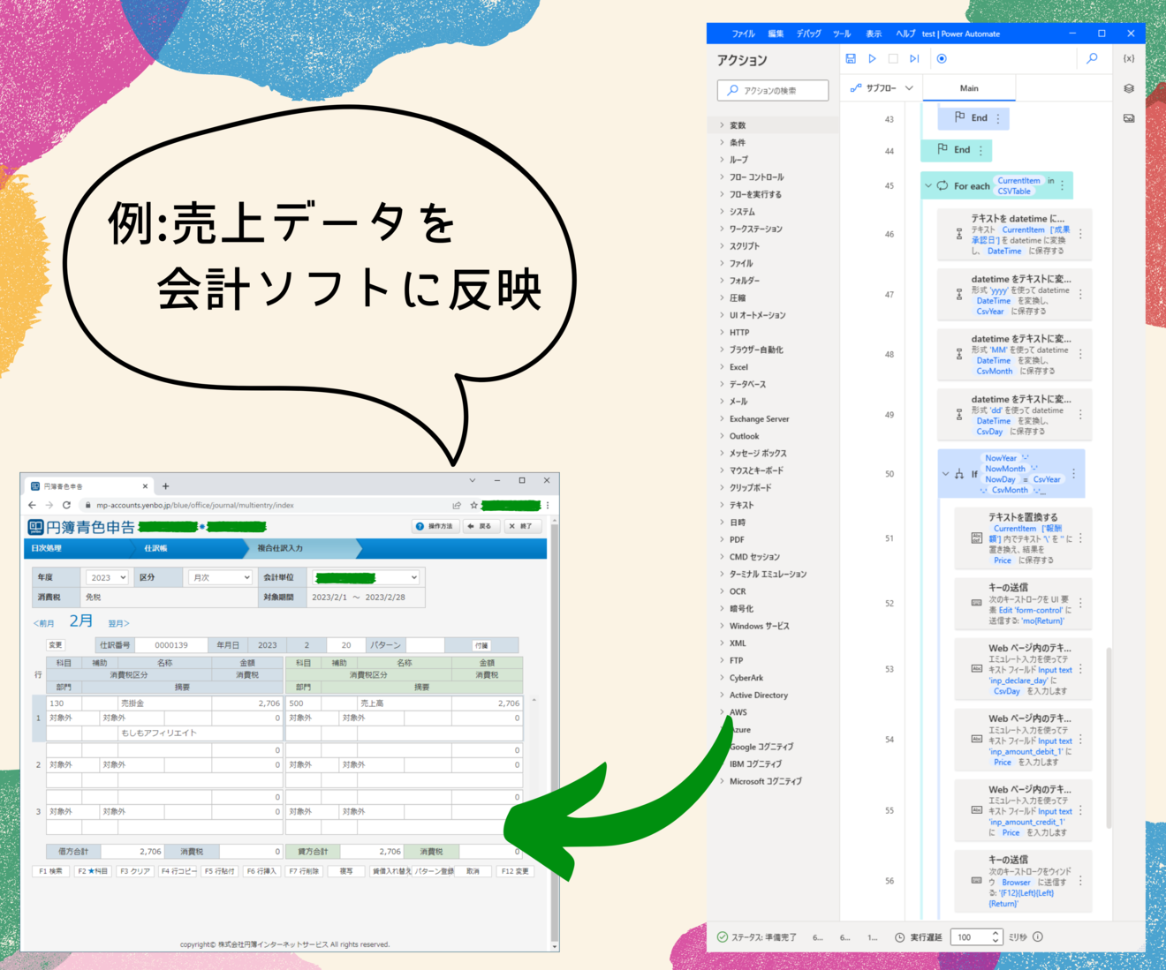Click the 売掛金 account name cell

tap(165, 703)
